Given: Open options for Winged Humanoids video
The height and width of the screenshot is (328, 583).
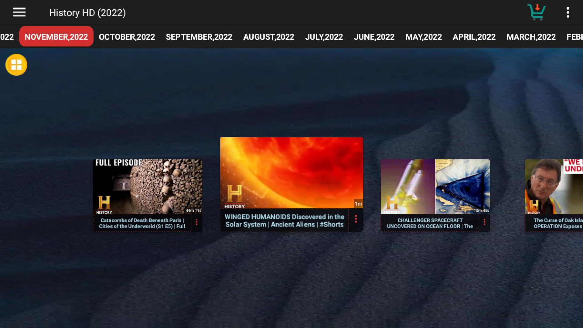Looking at the screenshot, I should point(356,219).
